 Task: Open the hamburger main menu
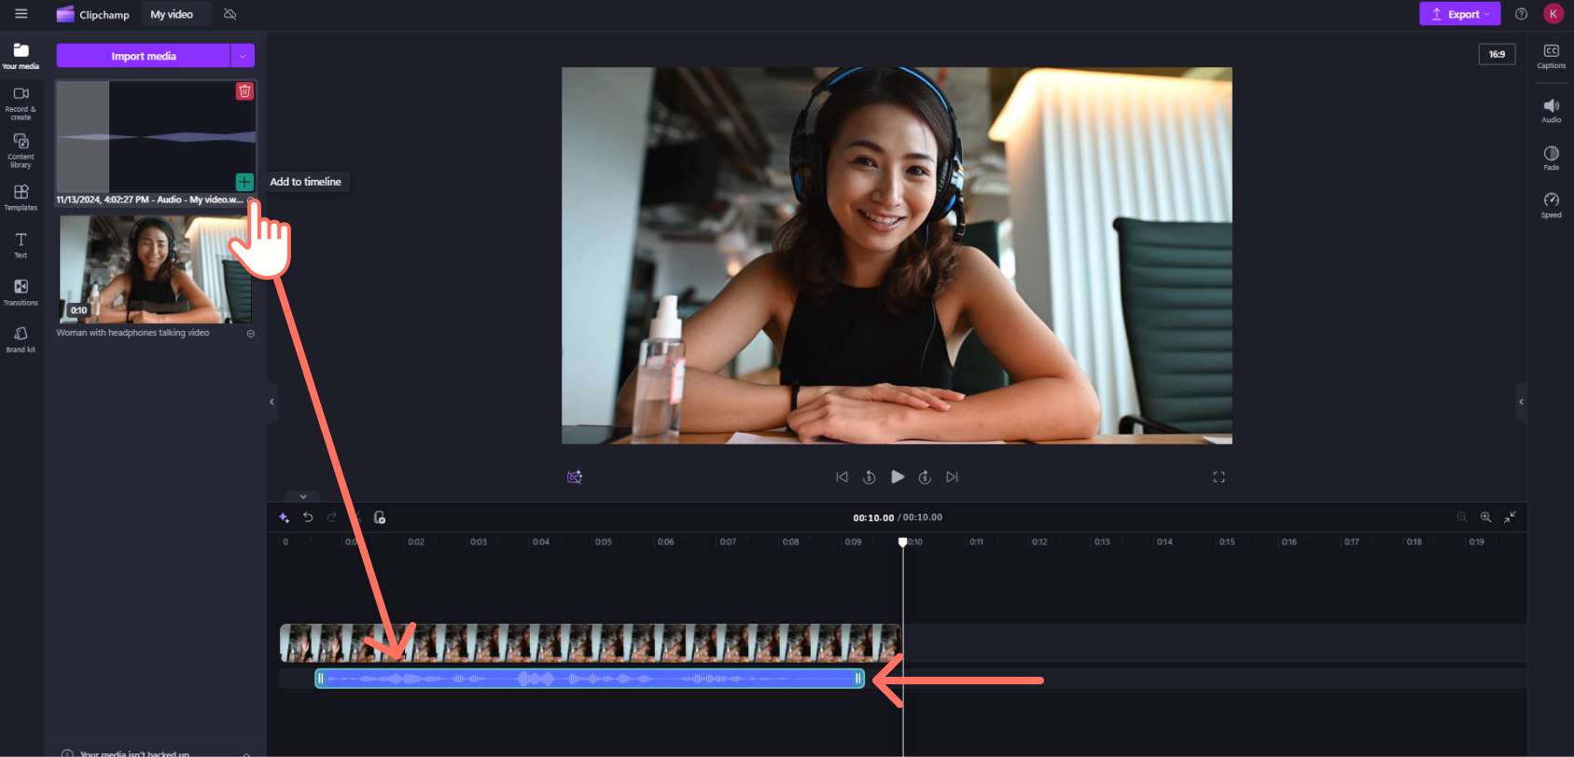coord(21,14)
